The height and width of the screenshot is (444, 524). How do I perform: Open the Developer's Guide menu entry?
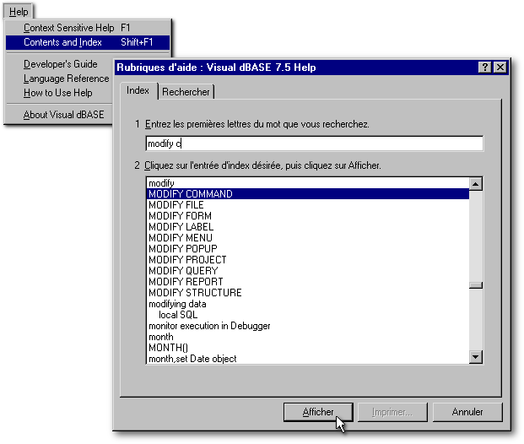(61, 64)
